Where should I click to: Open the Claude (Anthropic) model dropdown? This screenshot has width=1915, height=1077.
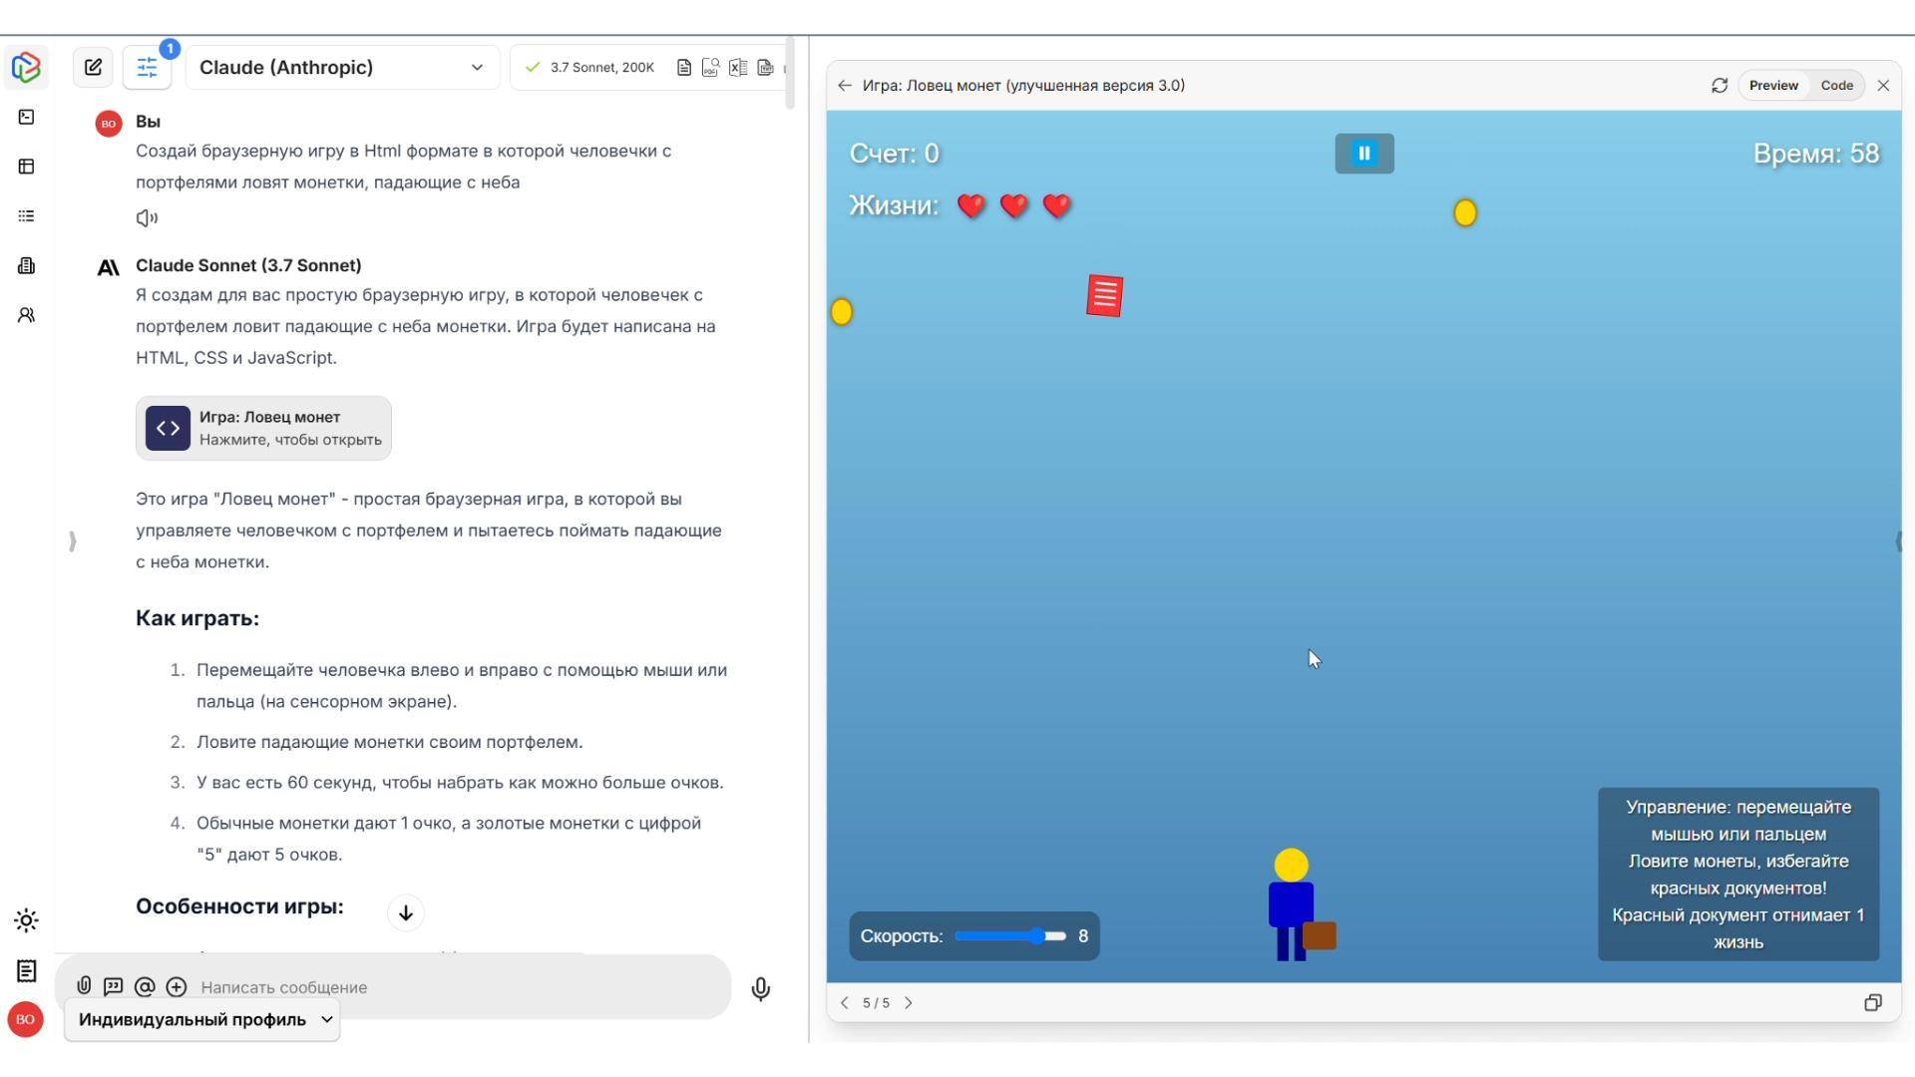click(x=342, y=67)
